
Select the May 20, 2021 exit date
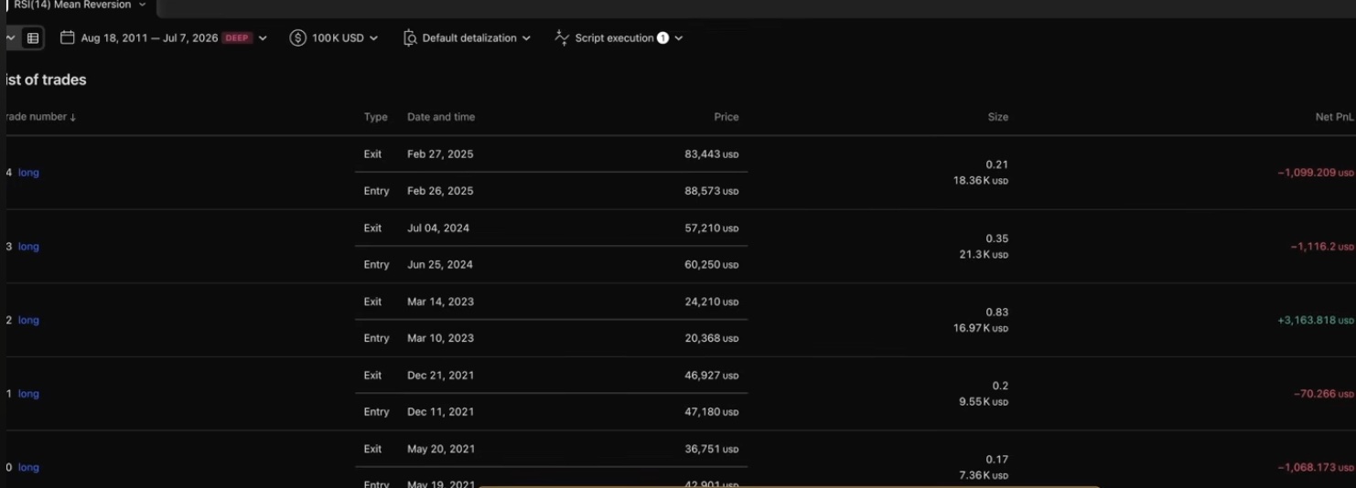[440, 450]
